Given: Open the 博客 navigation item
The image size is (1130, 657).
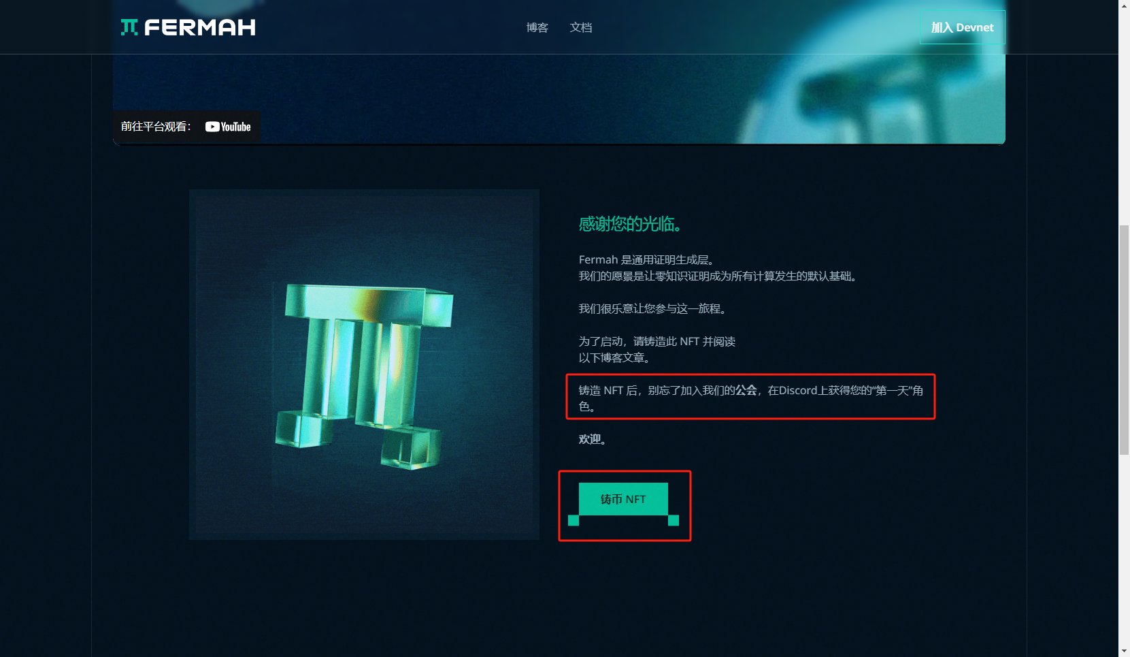Looking at the screenshot, I should tap(537, 27).
